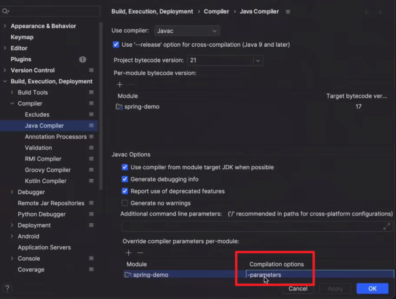Image resolution: width=396 pixels, height=299 pixels.
Task: Click the Cancel button
Action: pos(298,288)
